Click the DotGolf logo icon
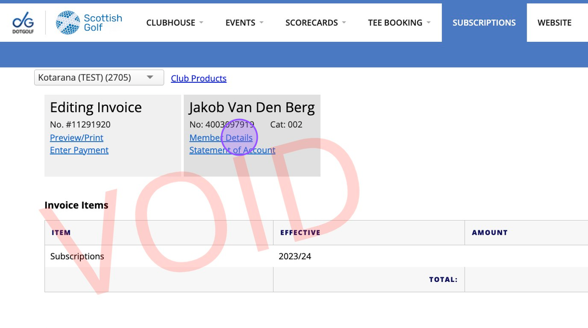This screenshot has width=588, height=328. tap(23, 23)
